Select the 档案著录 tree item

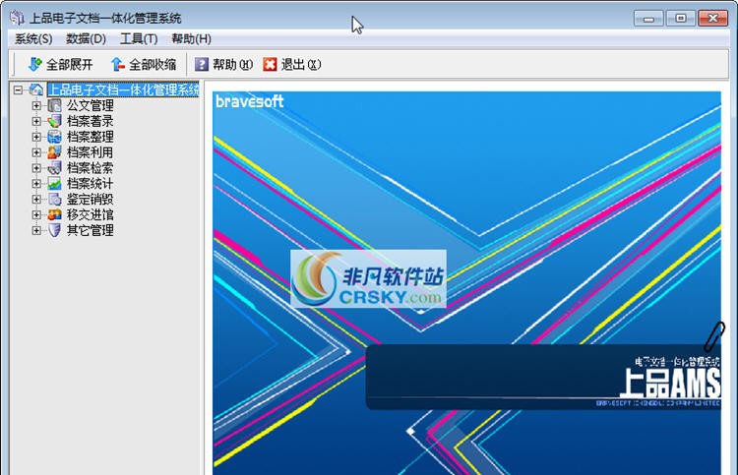[x=90, y=121]
